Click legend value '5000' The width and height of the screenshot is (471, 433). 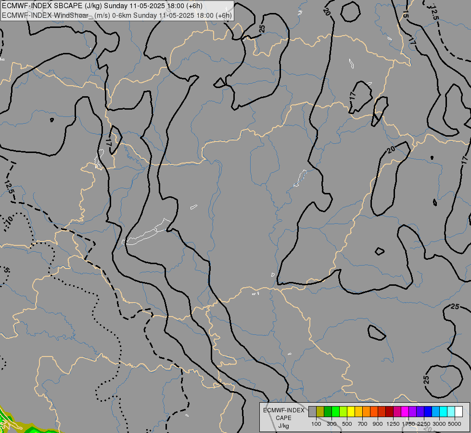[x=455, y=424]
